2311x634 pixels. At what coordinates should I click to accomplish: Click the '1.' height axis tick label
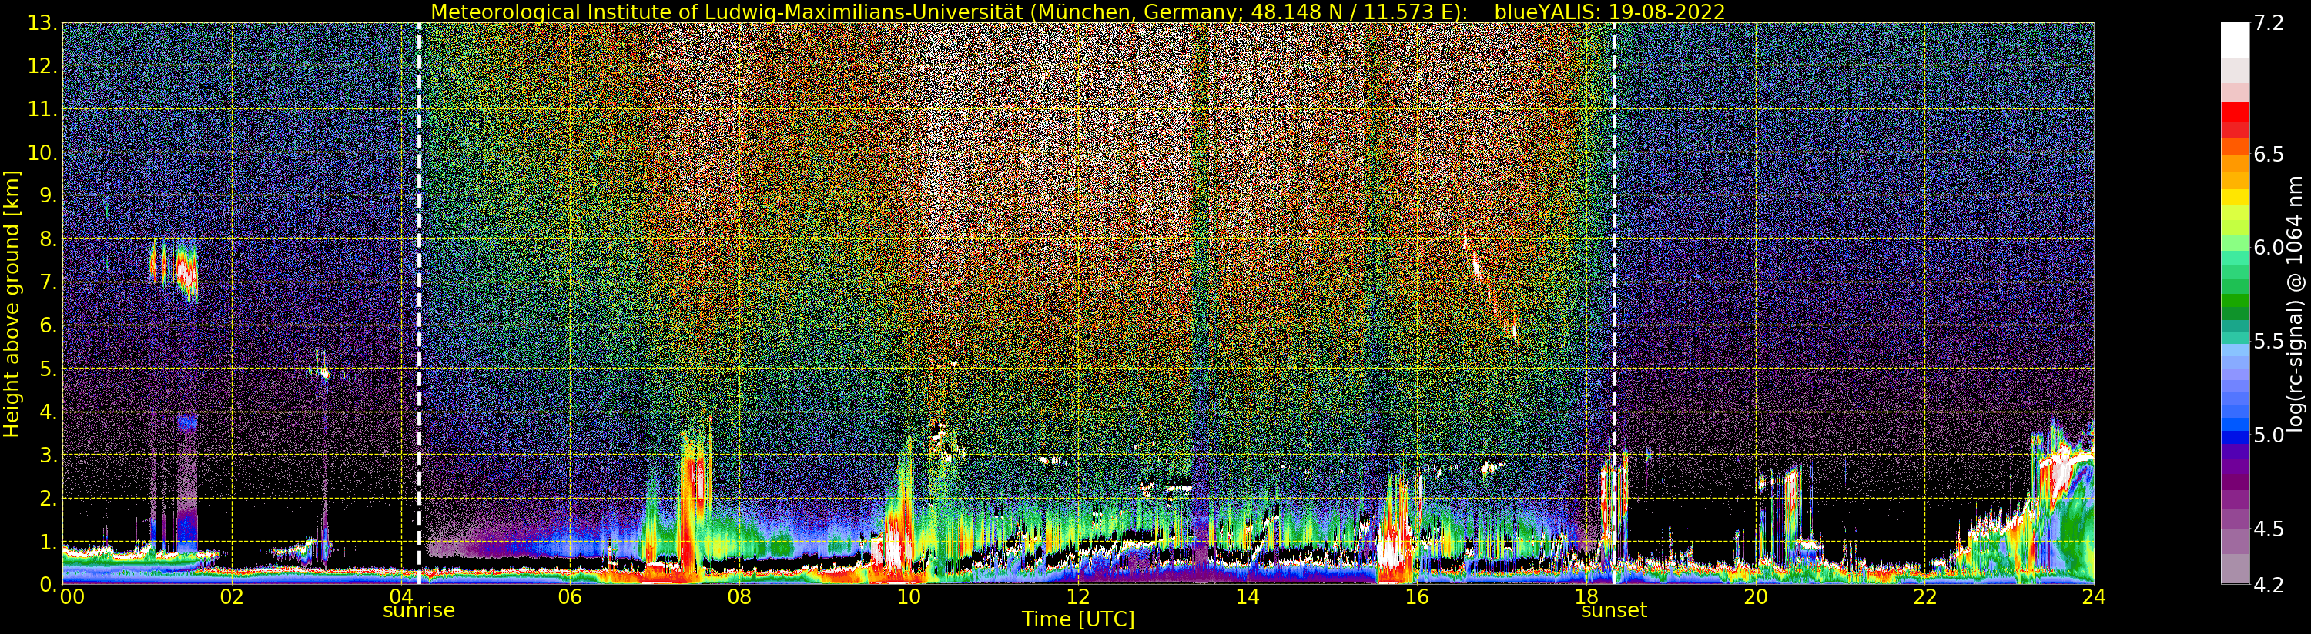click(x=49, y=542)
